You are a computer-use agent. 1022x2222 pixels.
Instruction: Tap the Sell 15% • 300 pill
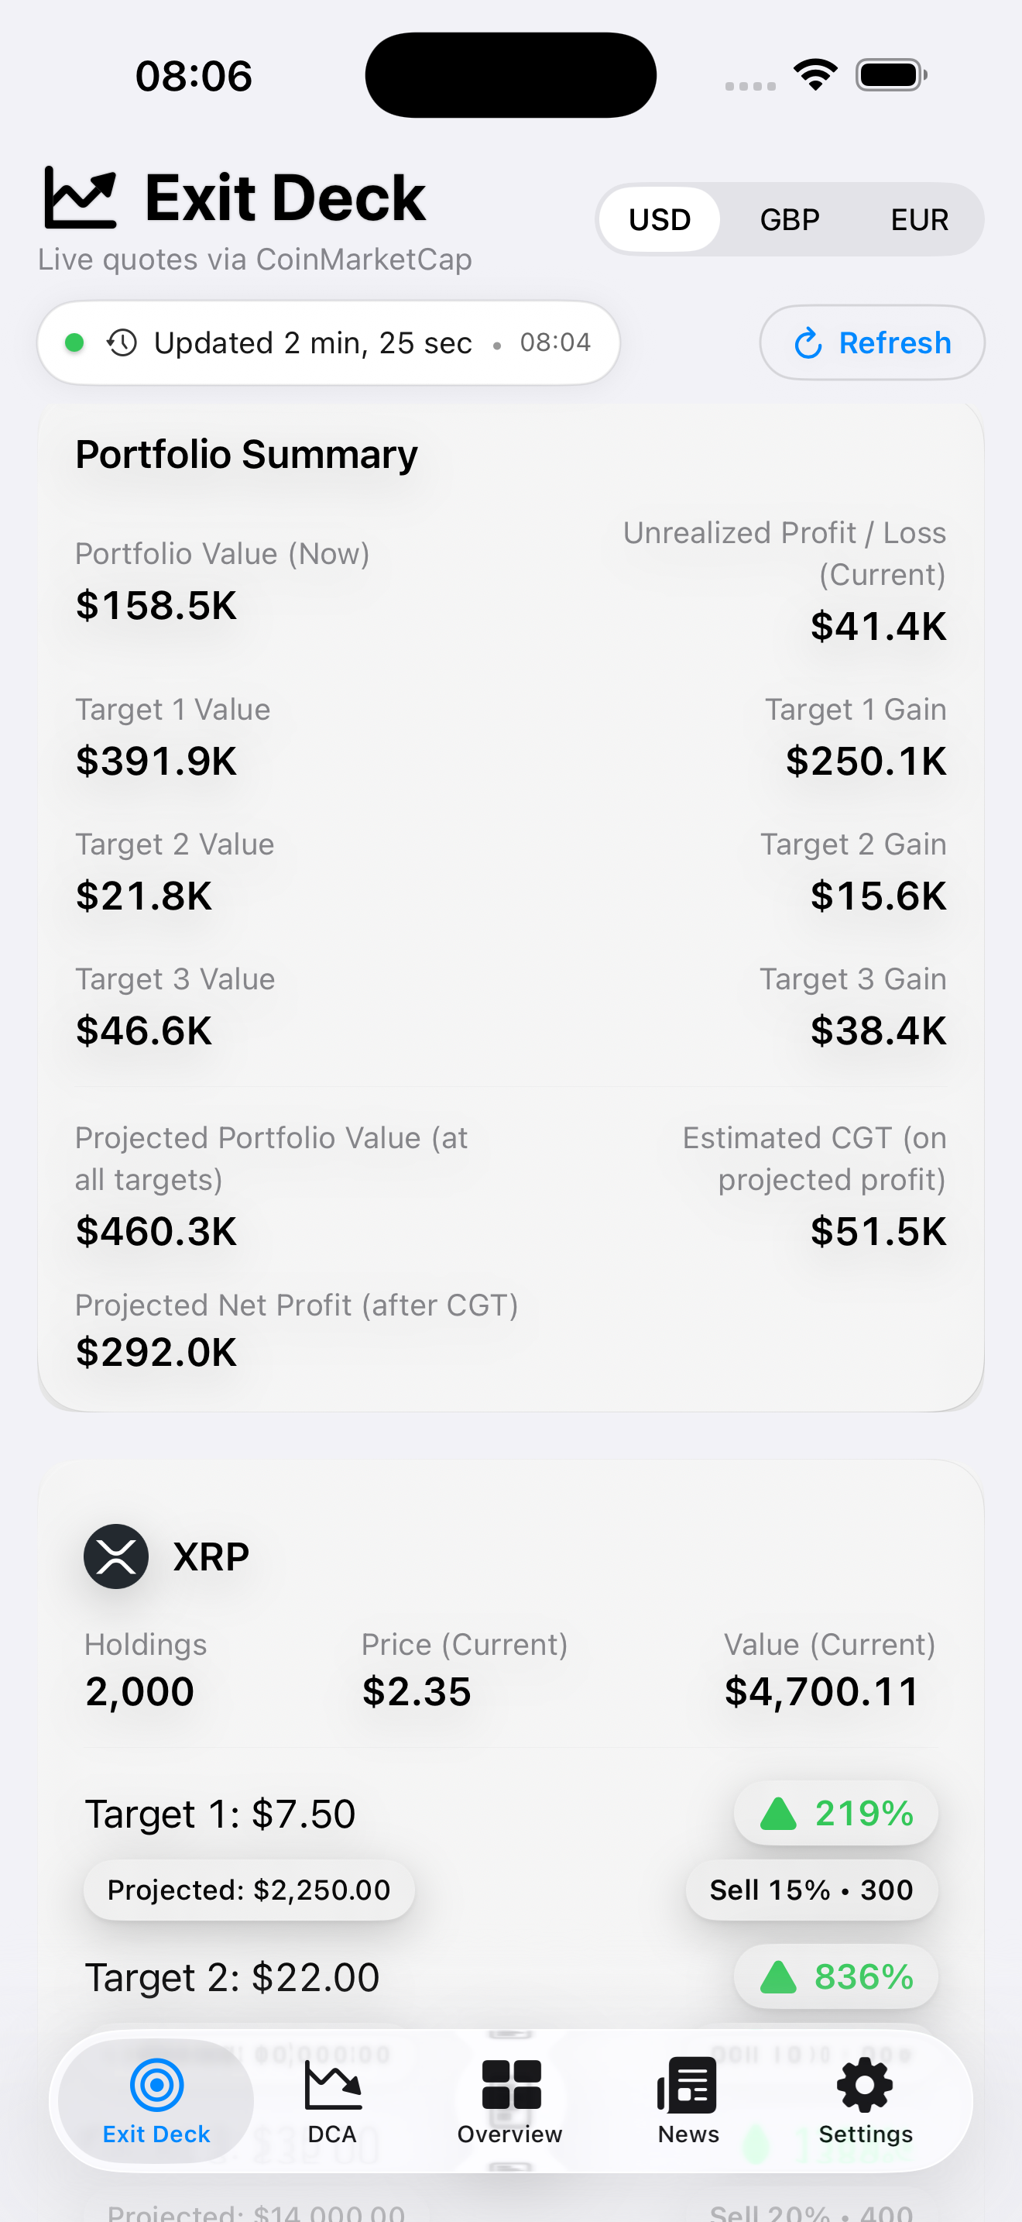pyautogui.click(x=811, y=1890)
